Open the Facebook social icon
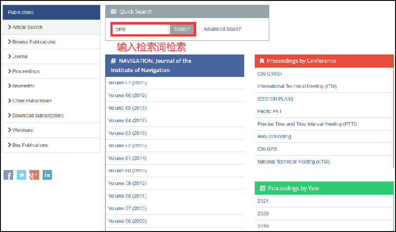The width and height of the screenshot is (396, 232). 8,175
